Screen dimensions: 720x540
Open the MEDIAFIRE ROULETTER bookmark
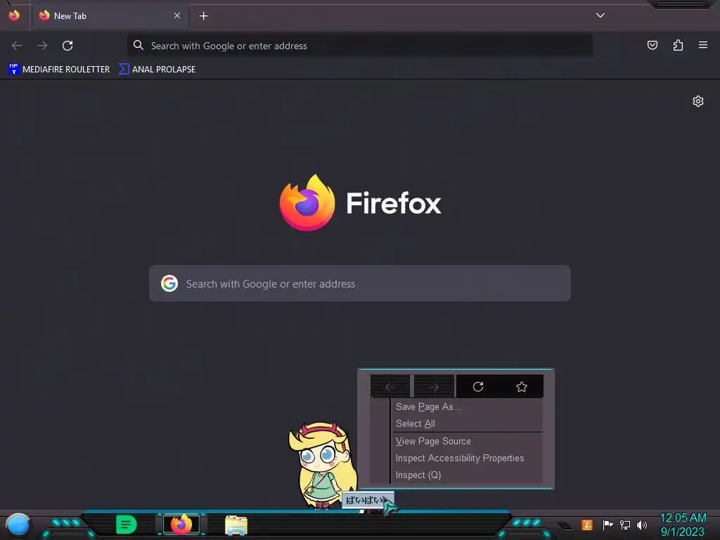tap(59, 70)
